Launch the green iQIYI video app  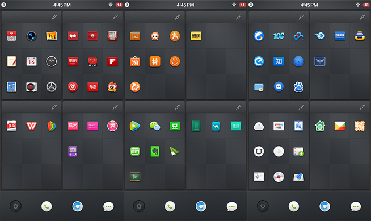coord(135,151)
